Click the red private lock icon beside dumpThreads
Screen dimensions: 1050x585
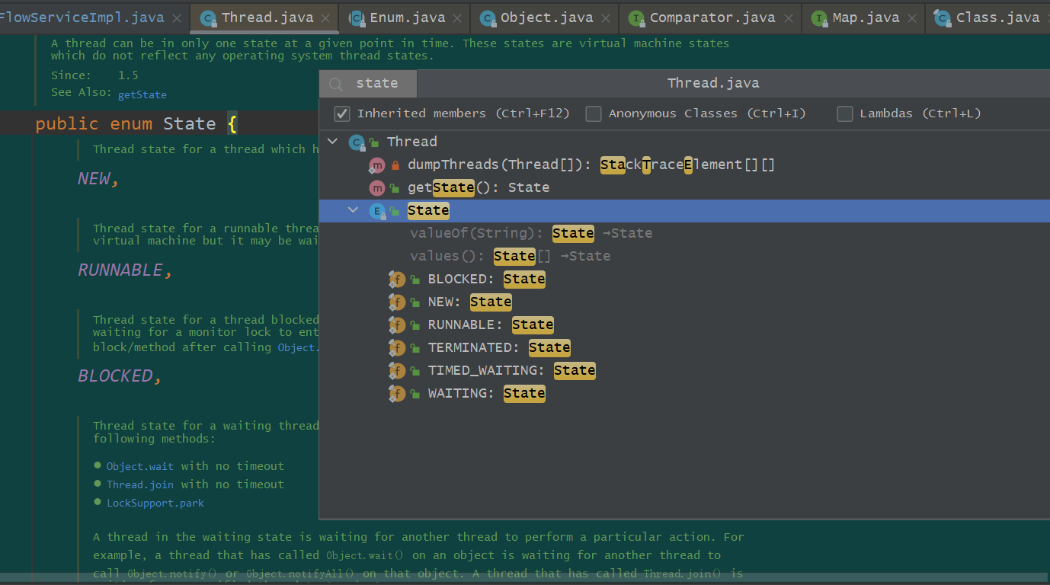coord(395,165)
